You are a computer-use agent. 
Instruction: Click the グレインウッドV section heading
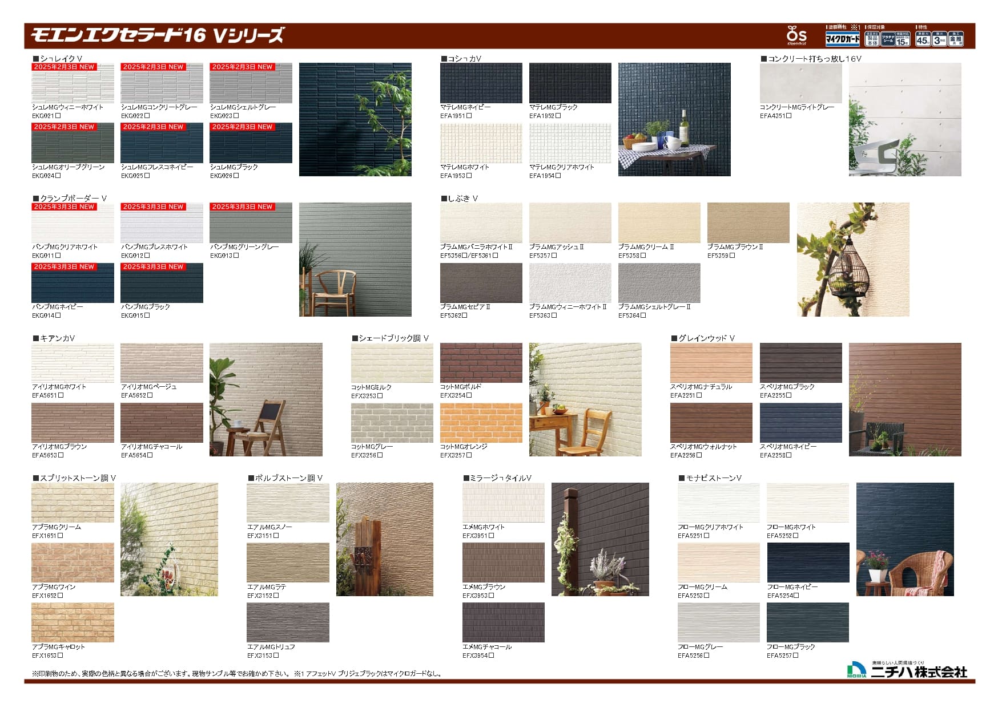[703, 338]
